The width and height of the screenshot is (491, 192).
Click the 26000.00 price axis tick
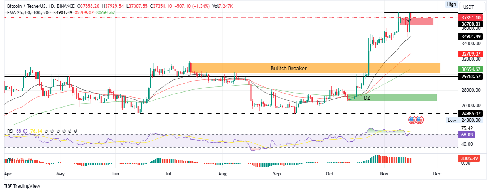point(471,106)
